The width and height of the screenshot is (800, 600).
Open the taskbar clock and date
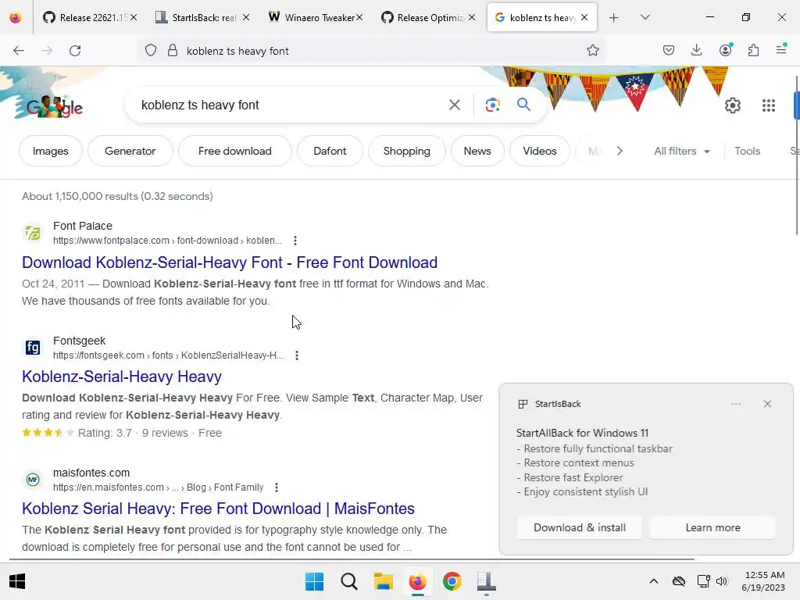pyautogui.click(x=763, y=581)
